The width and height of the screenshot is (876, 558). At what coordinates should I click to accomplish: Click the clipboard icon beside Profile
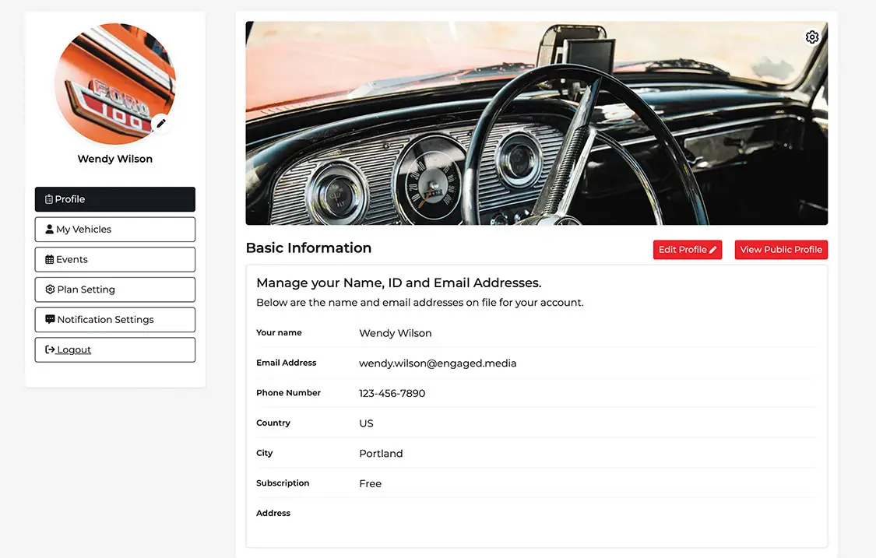click(49, 200)
